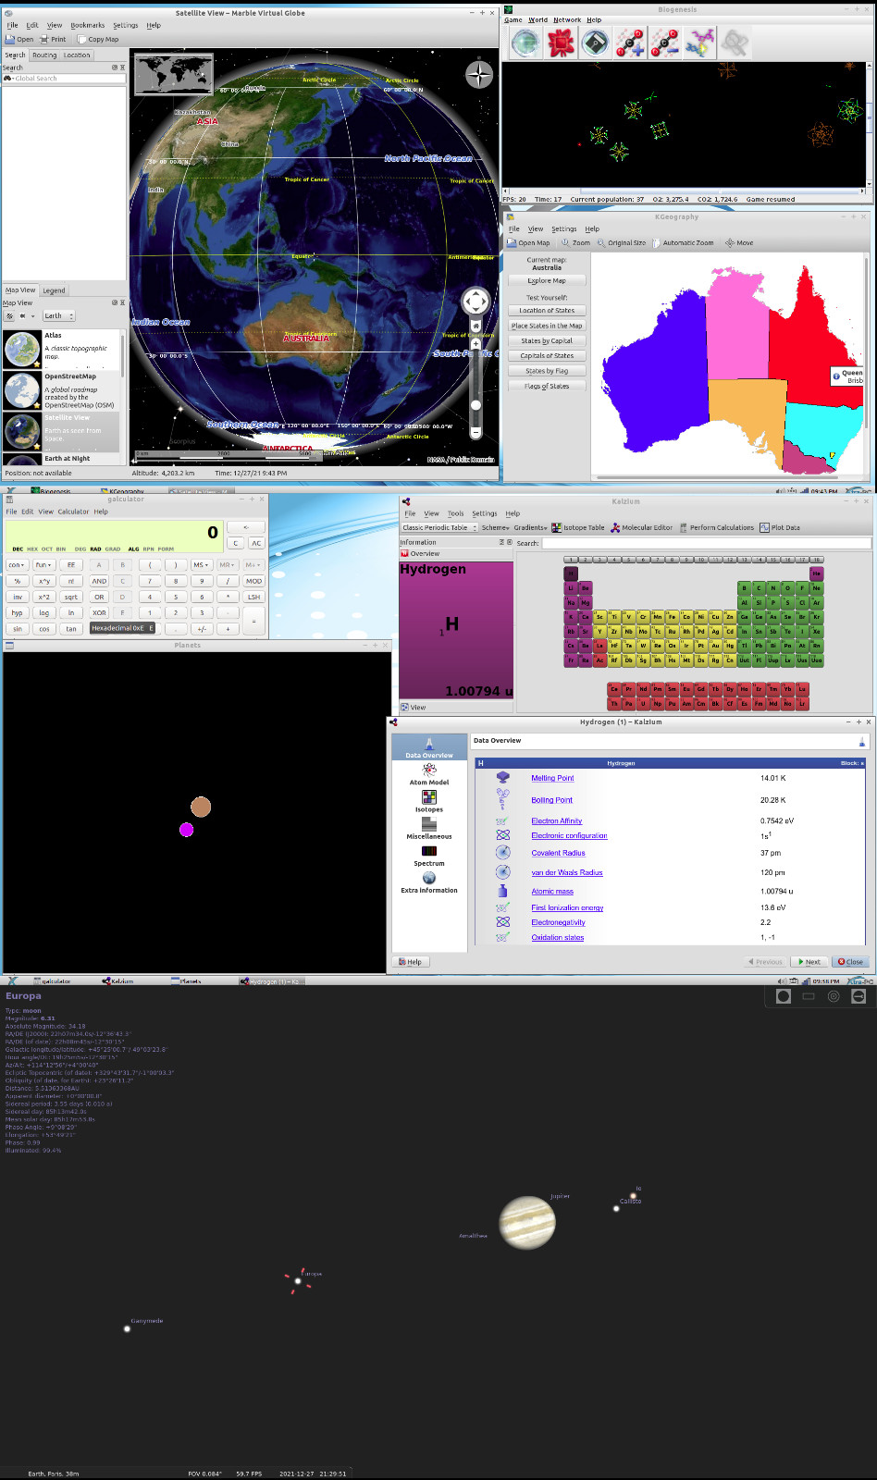Click the Explore Map button in KGeography
Image resolution: width=877 pixels, height=1480 pixels.
[x=547, y=280]
